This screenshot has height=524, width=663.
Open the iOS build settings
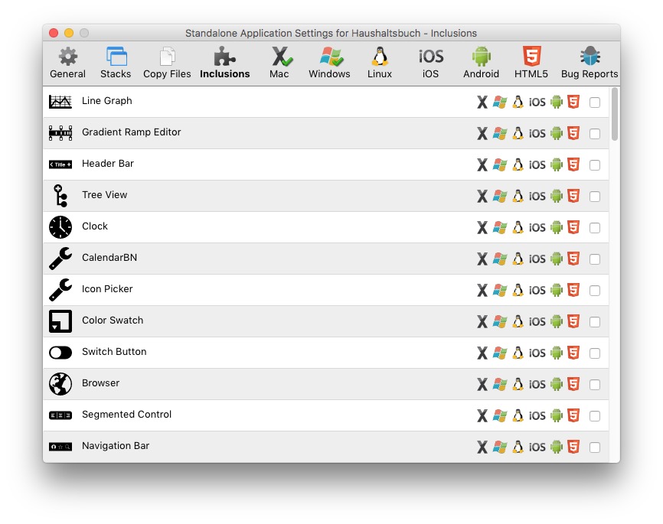pyautogui.click(x=430, y=63)
